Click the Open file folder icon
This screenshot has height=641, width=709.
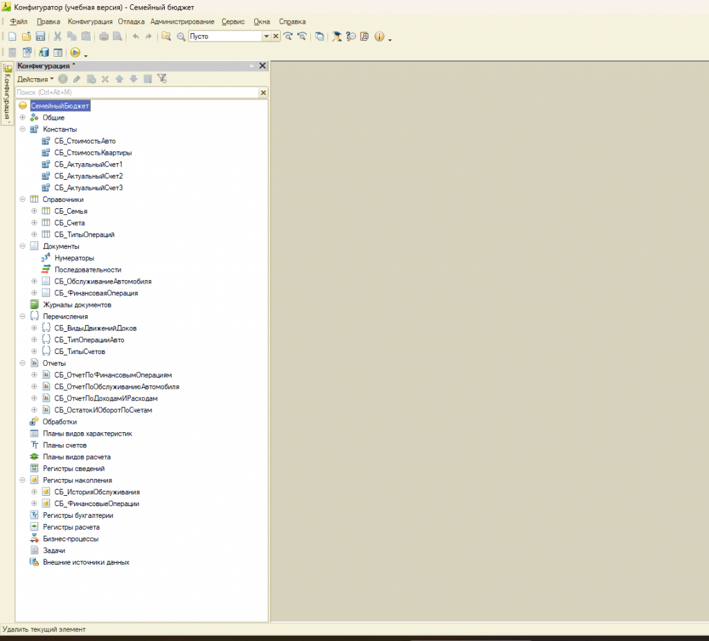coord(27,37)
